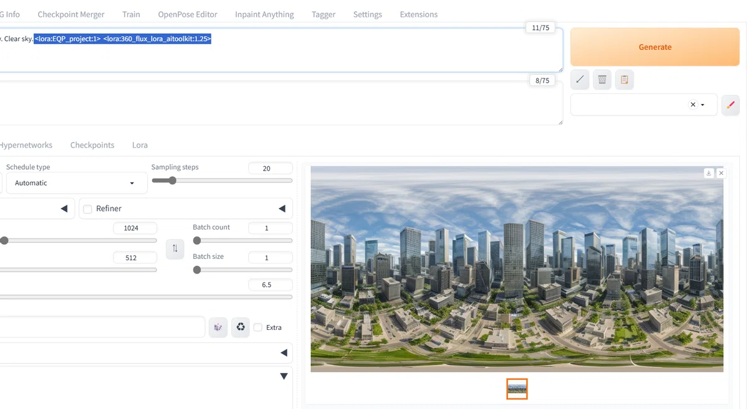
Task: Click the CFG field showing 6.5
Action: tap(270, 284)
